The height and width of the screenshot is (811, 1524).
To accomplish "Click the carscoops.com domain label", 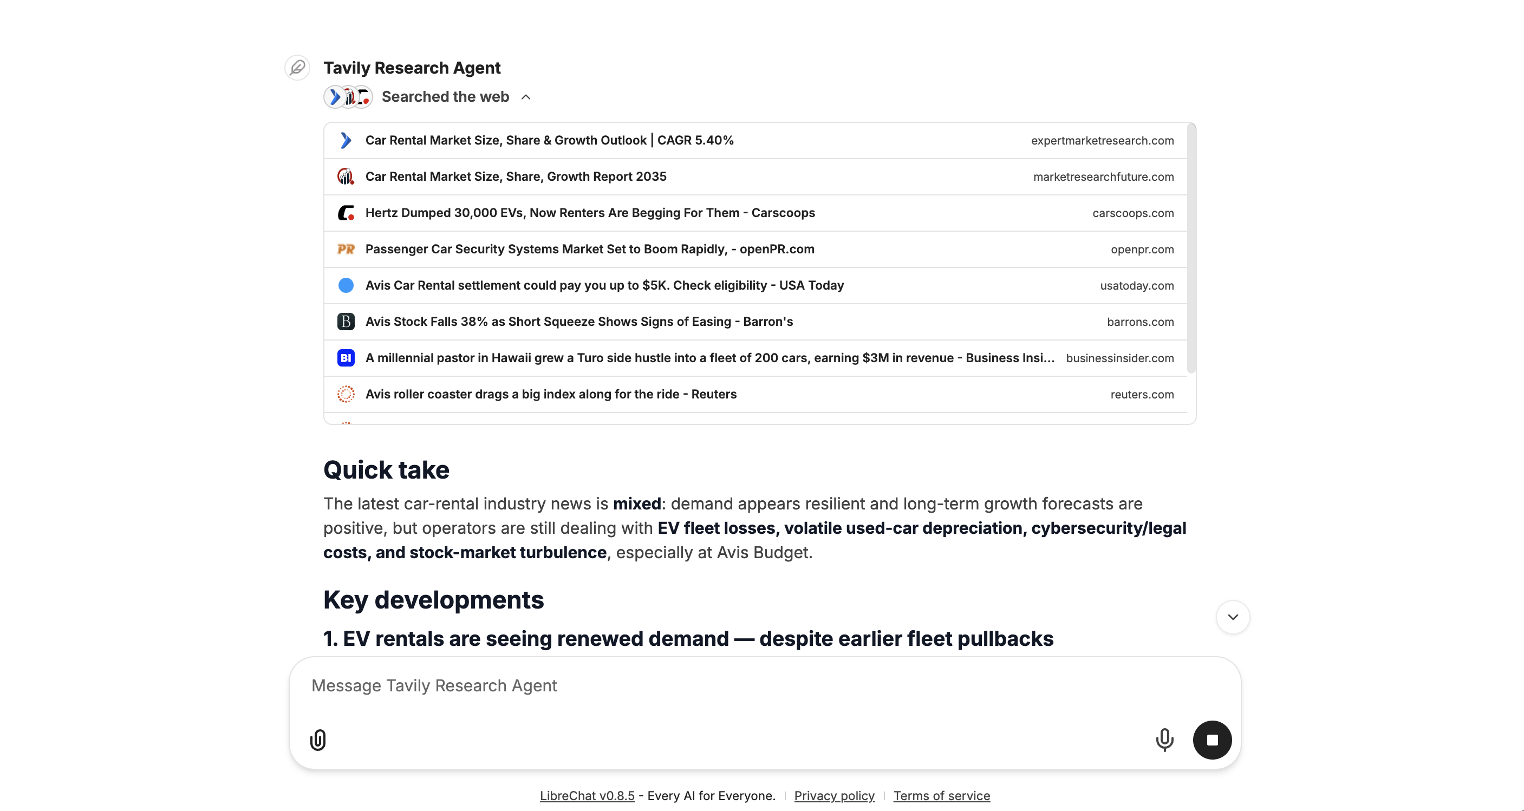I will 1133,213.
